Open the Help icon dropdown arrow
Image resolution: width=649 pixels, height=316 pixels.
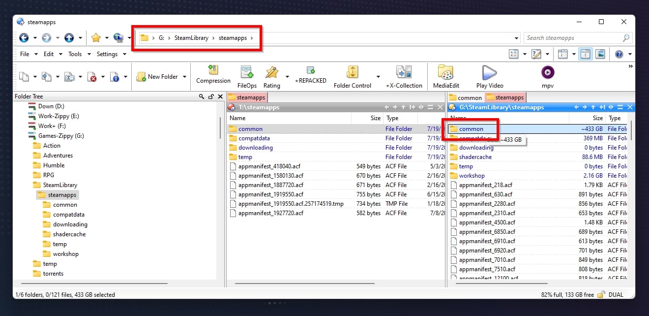point(630,54)
